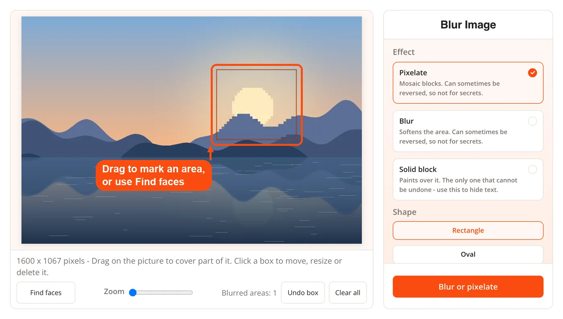The height and width of the screenshot is (319, 563).
Task: Select the Blur effect radio button
Action: (x=532, y=121)
